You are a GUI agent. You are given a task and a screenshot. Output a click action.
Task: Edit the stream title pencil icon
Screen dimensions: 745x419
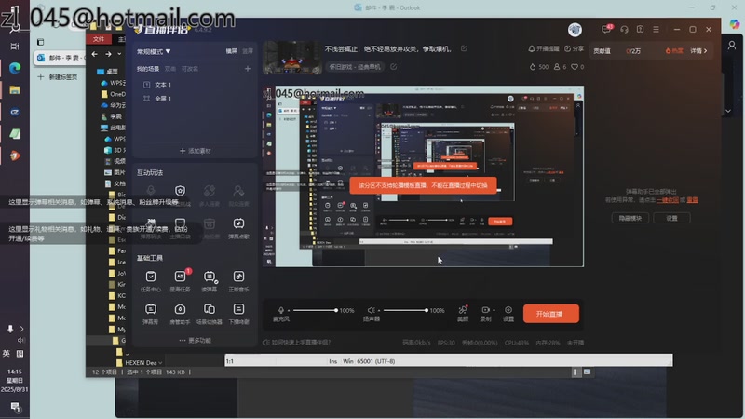click(464, 48)
